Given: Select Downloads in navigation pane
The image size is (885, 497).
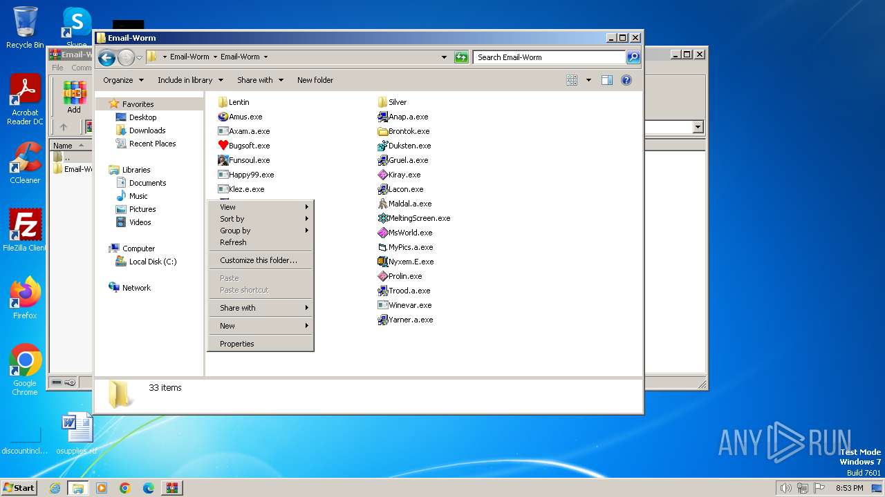Looking at the screenshot, I should 141,130.
